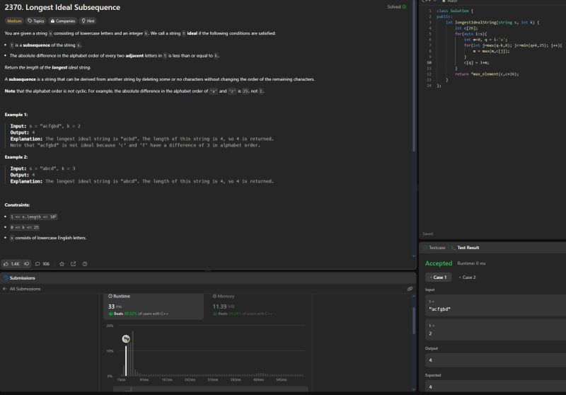Image resolution: width=566 pixels, height=395 pixels.
Task: Click the 15ms label on the chart axis
Action: (x=121, y=380)
